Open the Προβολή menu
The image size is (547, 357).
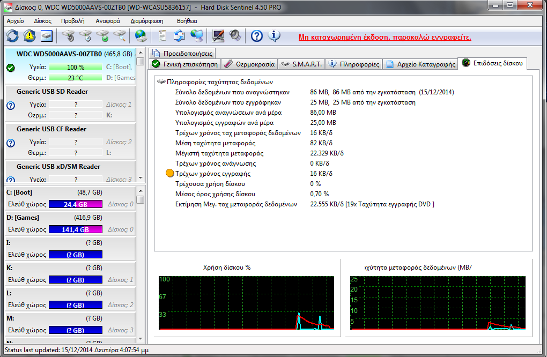(72, 21)
